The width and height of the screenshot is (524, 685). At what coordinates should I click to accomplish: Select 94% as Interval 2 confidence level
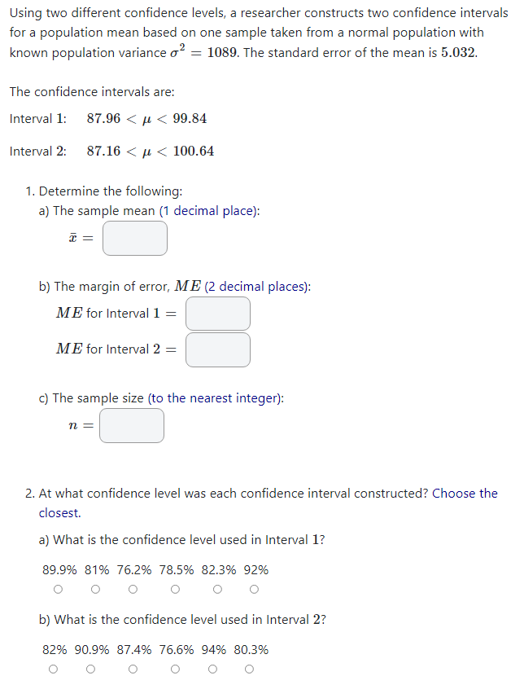212,668
